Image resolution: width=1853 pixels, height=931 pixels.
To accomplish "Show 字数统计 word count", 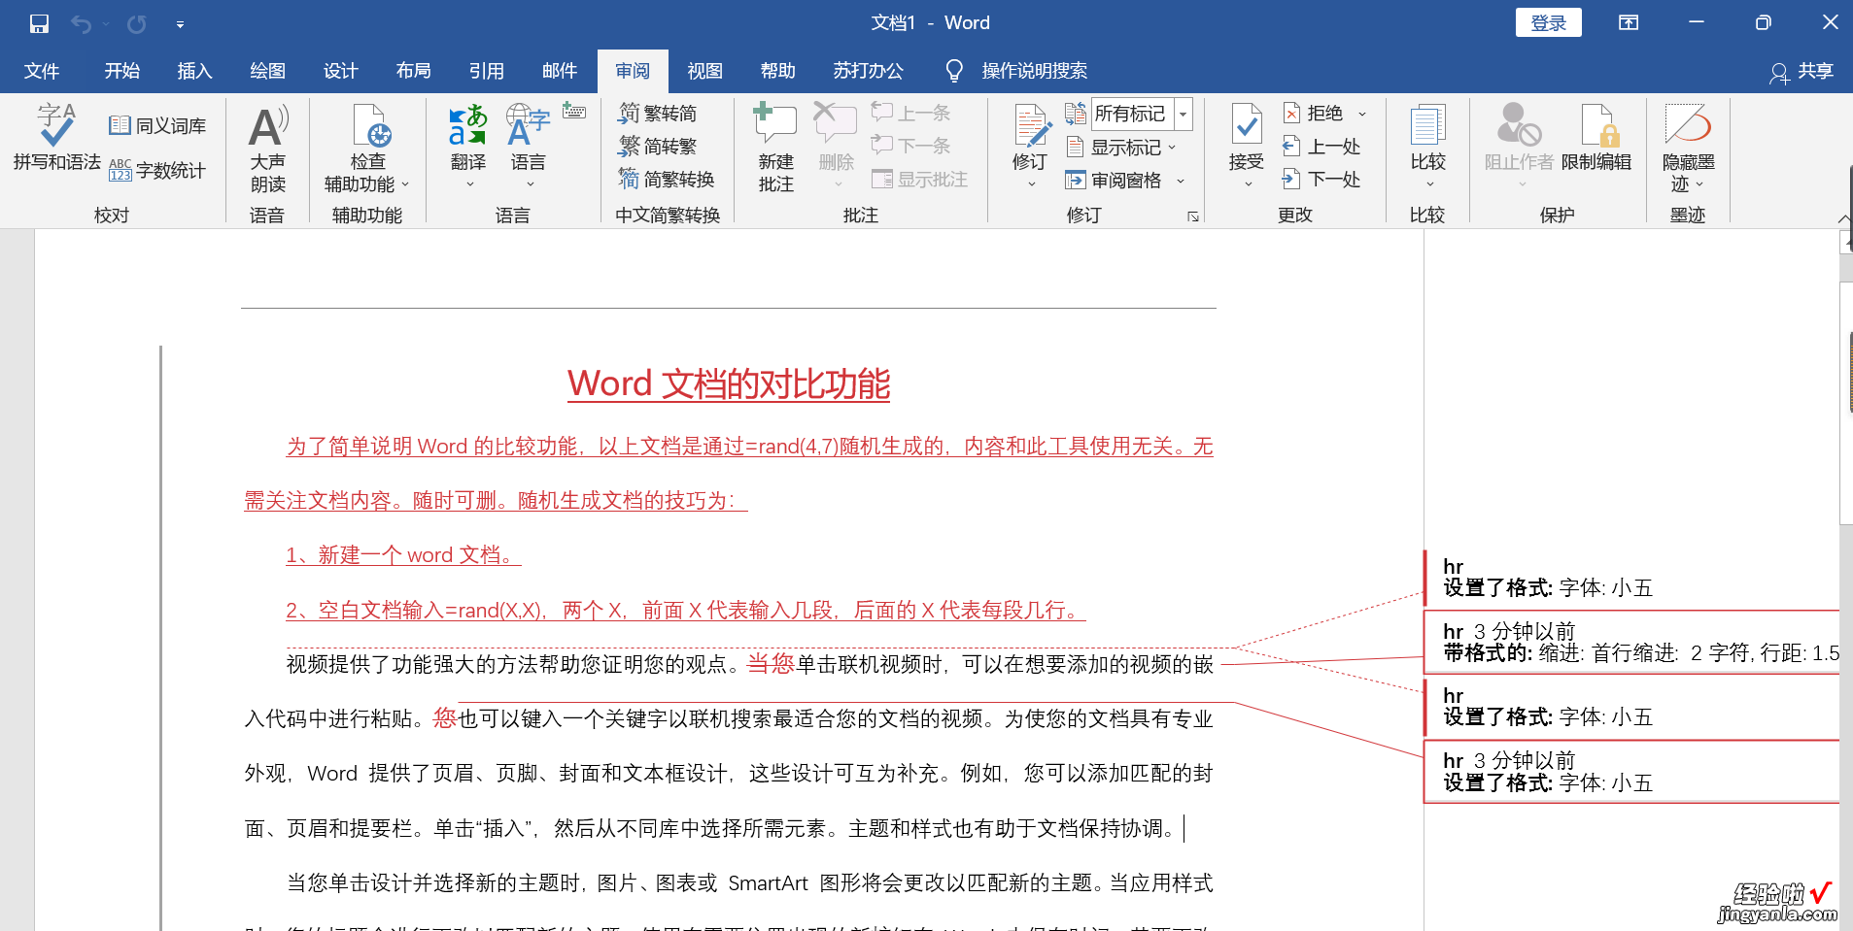I will [x=157, y=170].
